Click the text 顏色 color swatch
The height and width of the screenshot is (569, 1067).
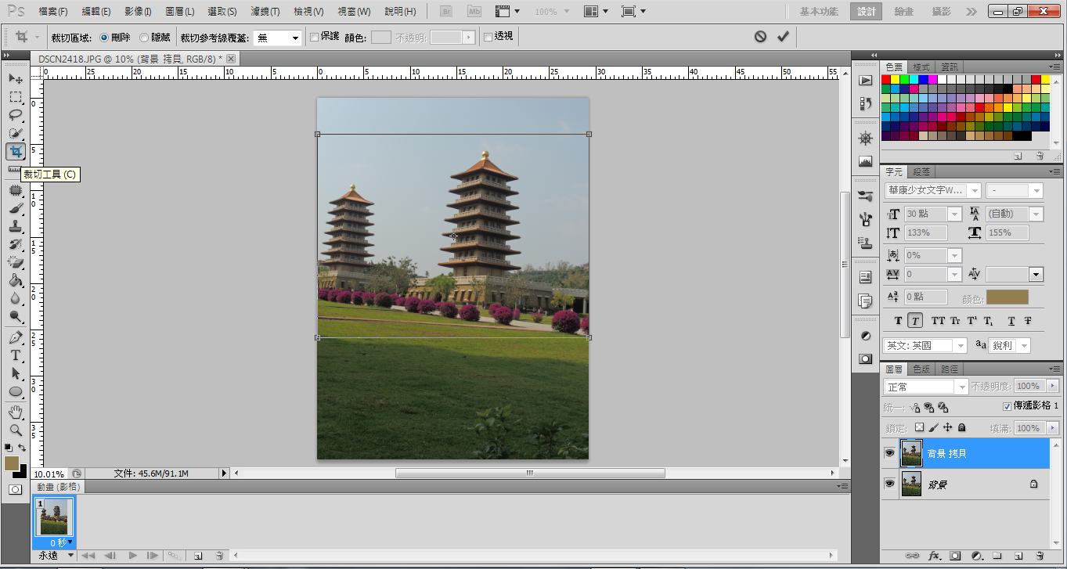click(1007, 297)
